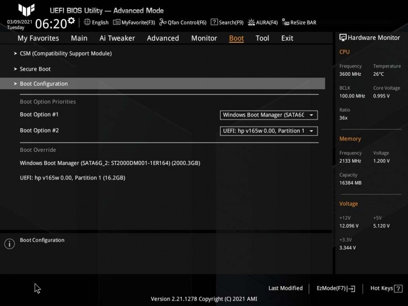
Task: Toggle ReSize BAR icon
Action: [286, 22]
